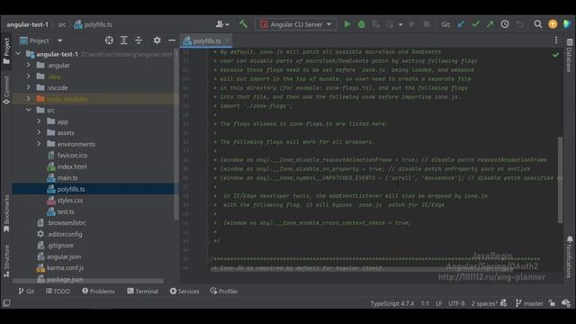This screenshot has width=576, height=324.
Task: Show Git history clock icon
Action: click(505, 24)
